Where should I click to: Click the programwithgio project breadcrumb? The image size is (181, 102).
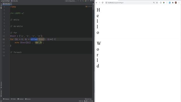5,1
